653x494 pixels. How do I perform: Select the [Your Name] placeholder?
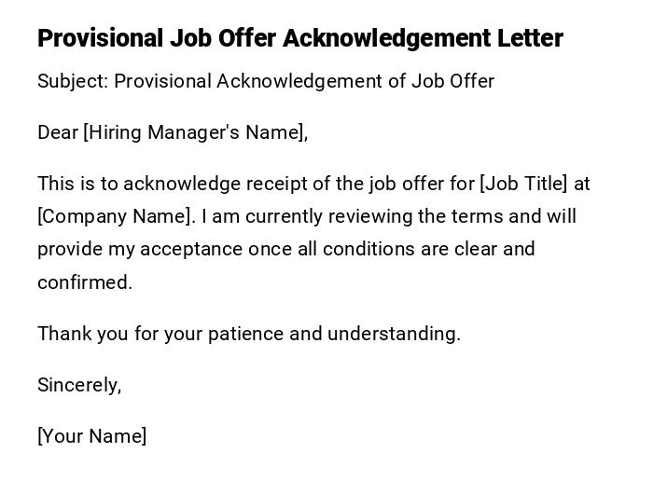coord(91,436)
